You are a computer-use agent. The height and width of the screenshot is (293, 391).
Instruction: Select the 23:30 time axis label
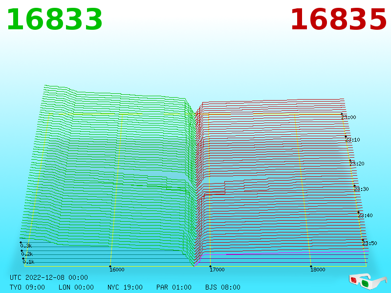(361, 189)
